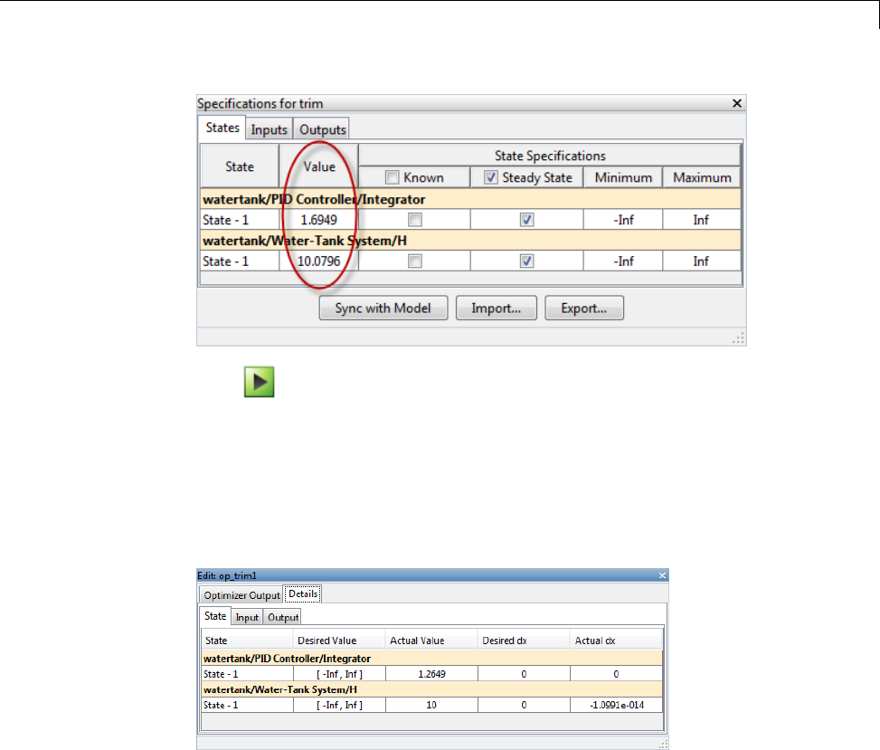Edit Minimum -Inf for the PID Controller/Integrator state
This screenshot has width=880, height=750.
pyautogui.click(x=623, y=220)
